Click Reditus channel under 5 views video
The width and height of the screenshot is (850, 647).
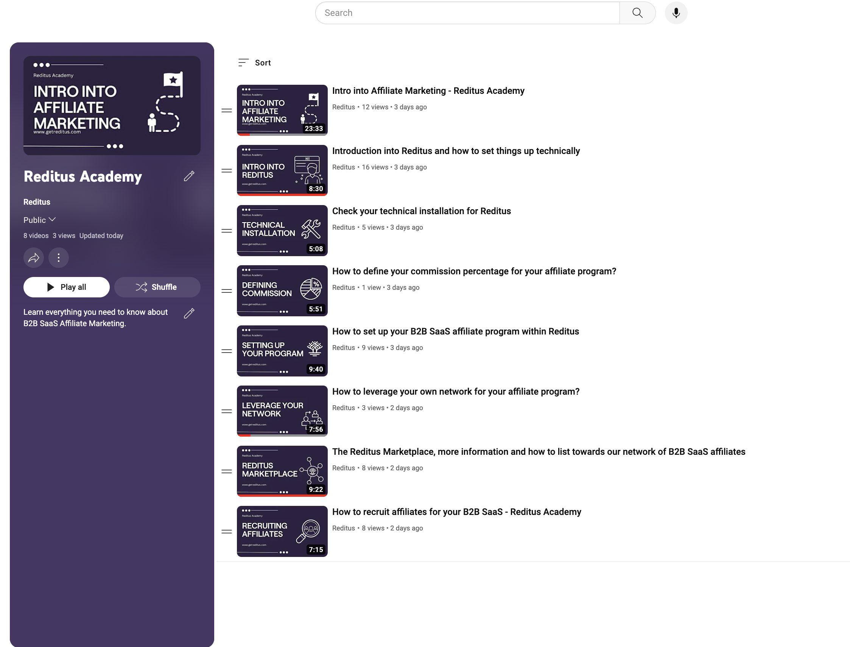(344, 227)
